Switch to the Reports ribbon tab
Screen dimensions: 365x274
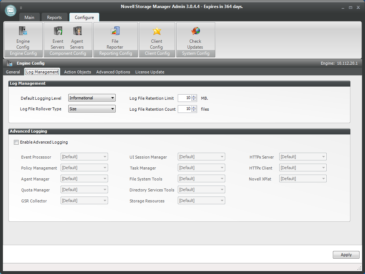click(54, 18)
